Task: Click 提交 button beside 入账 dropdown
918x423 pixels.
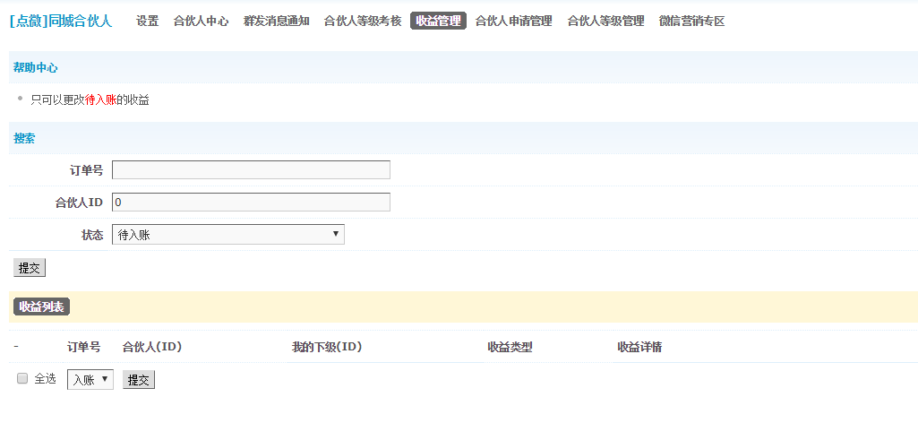Action: pyautogui.click(x=139, y=380)
